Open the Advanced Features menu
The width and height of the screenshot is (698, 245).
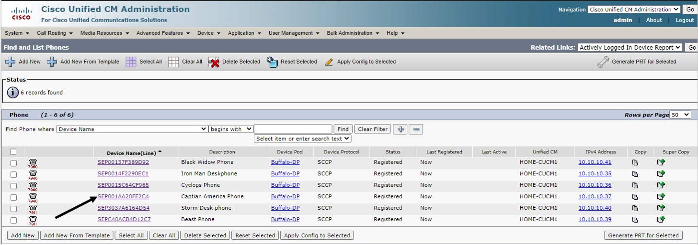tap(163, 33)
